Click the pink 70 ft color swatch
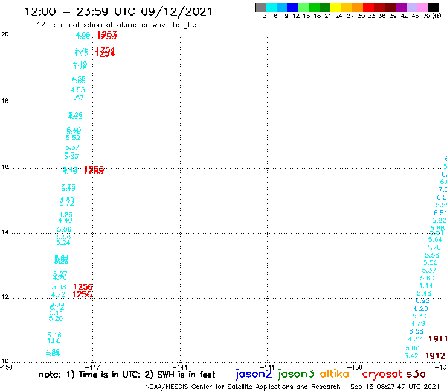Screen dimensions: 447x392 [x=422, y=7]
